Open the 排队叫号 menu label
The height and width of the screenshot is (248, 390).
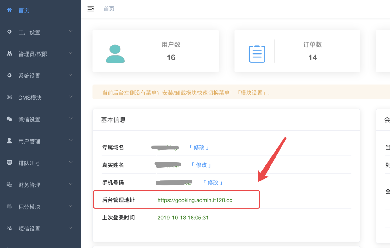pos(29,163)
